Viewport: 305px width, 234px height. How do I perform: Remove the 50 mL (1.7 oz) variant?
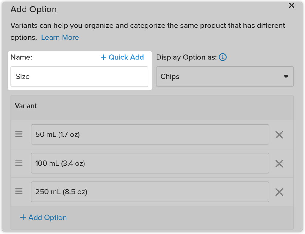(279, 135)
